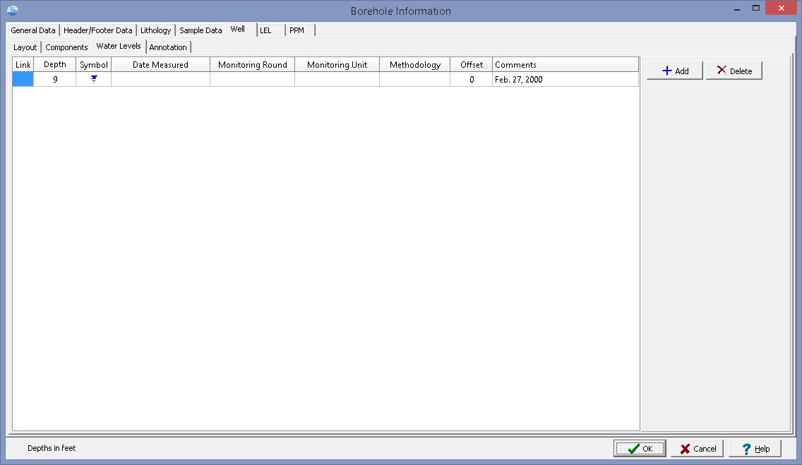Open the LEL tab

265,30
